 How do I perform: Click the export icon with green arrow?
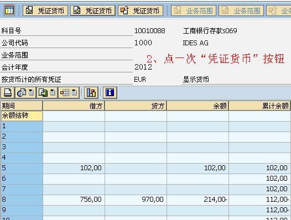tap(43, 92)
